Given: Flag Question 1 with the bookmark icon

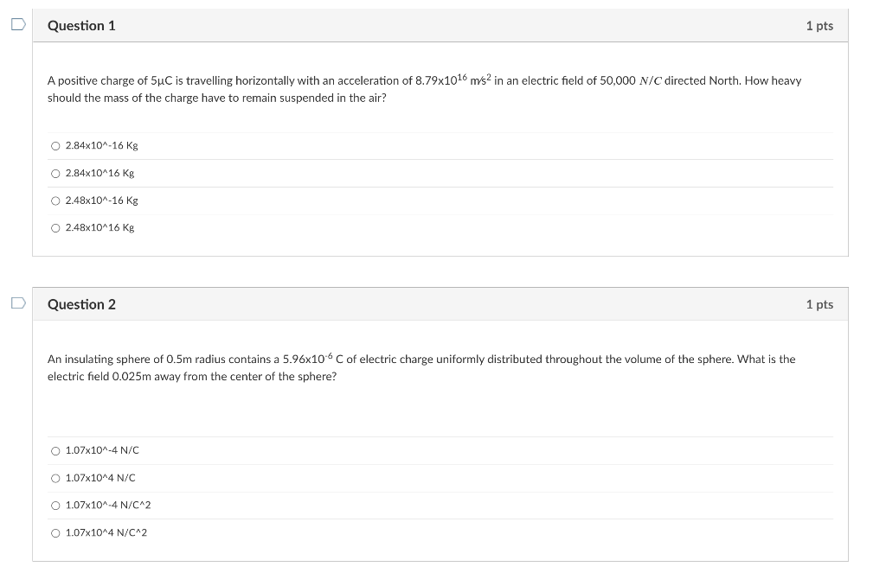Looking at the screenshot, I should tap(19, 24).
